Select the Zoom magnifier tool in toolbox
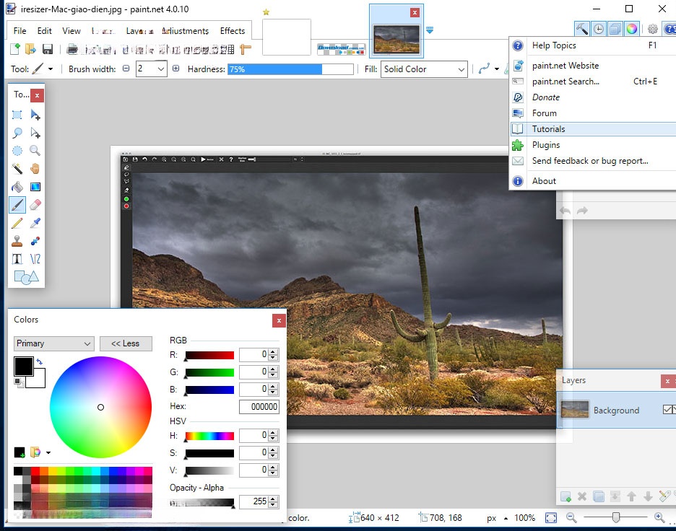676x531 pixels. click(35, 151)
